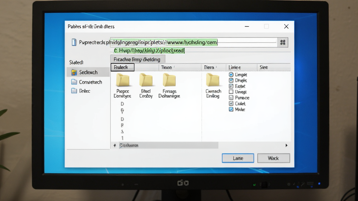Click the grid icon button ending the address bar

pos(282,42)
